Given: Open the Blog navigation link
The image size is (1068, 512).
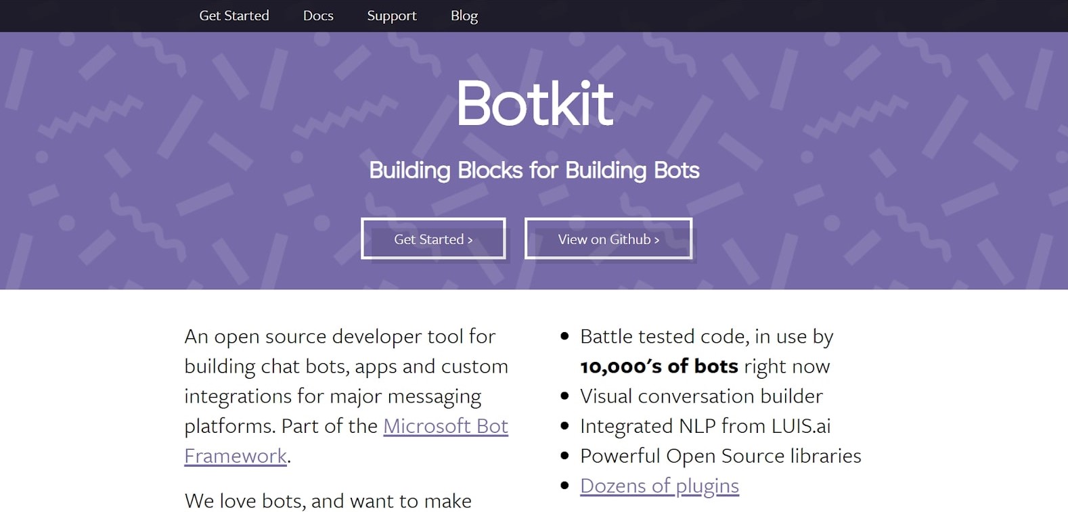Looking at the screenshot, I should 464,16.
